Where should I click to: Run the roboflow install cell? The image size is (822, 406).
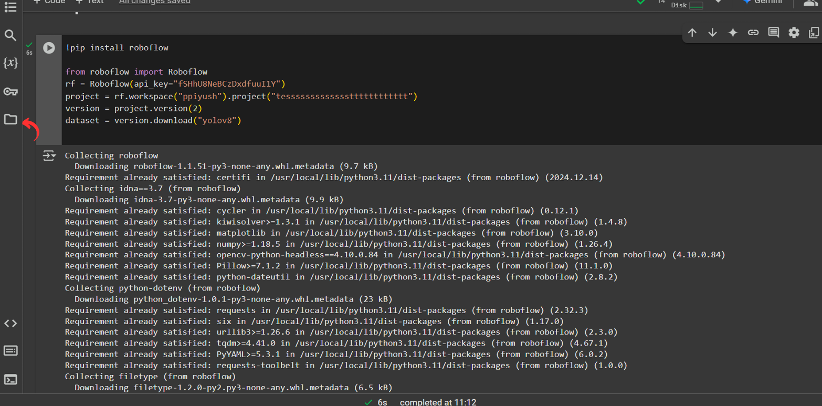pyautogui.click(x=49, y=48)
